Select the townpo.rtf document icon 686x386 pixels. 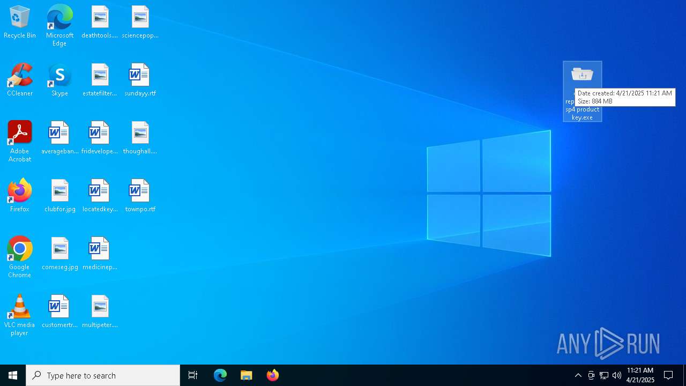click(140, 196)
